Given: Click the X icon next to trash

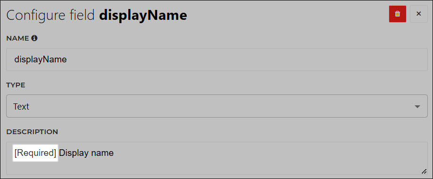Looking at the screenshot, I should click(419, 14).
